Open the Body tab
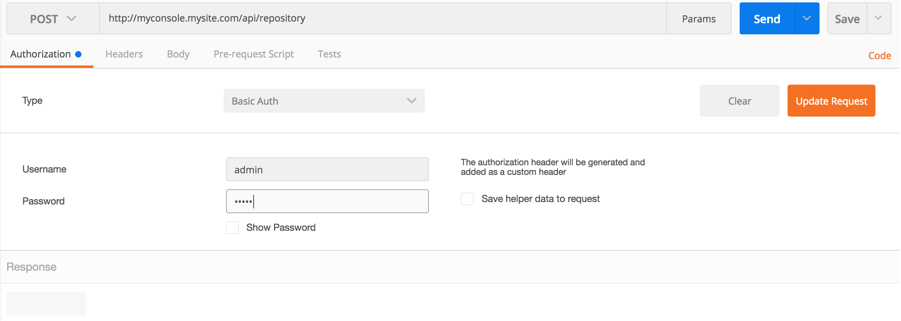Viewport: 901px width, 321px height. [178, 54]
